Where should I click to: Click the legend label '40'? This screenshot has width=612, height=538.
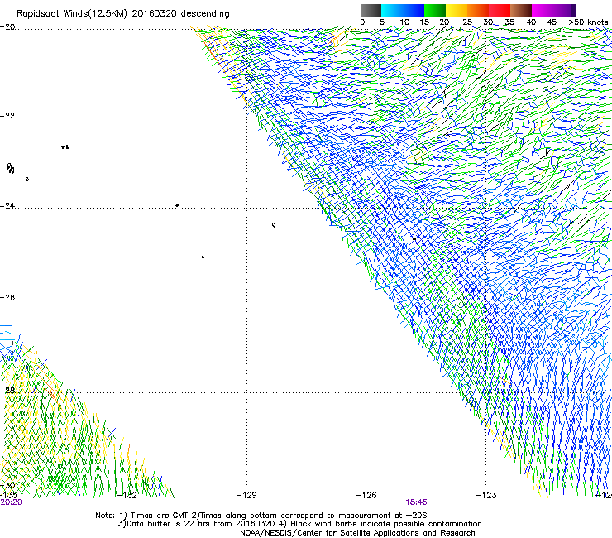coord(531,22)
